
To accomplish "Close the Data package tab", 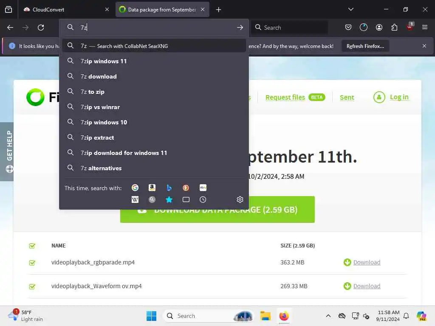I will (203, 9).
